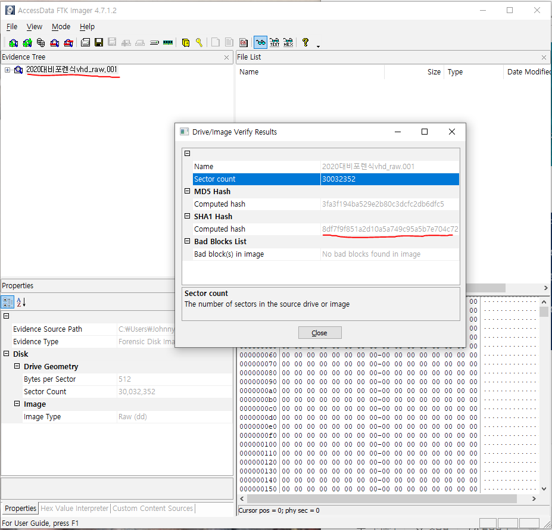Click Close button in Verify Results dialog
552x530 pixels.
[x=320, y=333]
